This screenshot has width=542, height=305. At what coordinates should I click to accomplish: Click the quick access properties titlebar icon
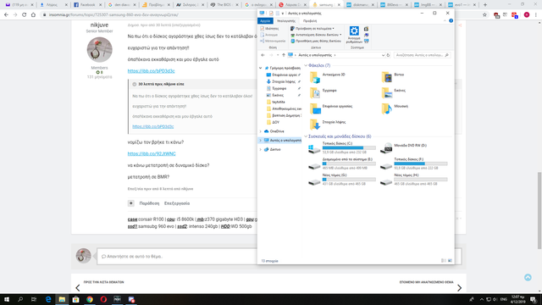[271, 14]
